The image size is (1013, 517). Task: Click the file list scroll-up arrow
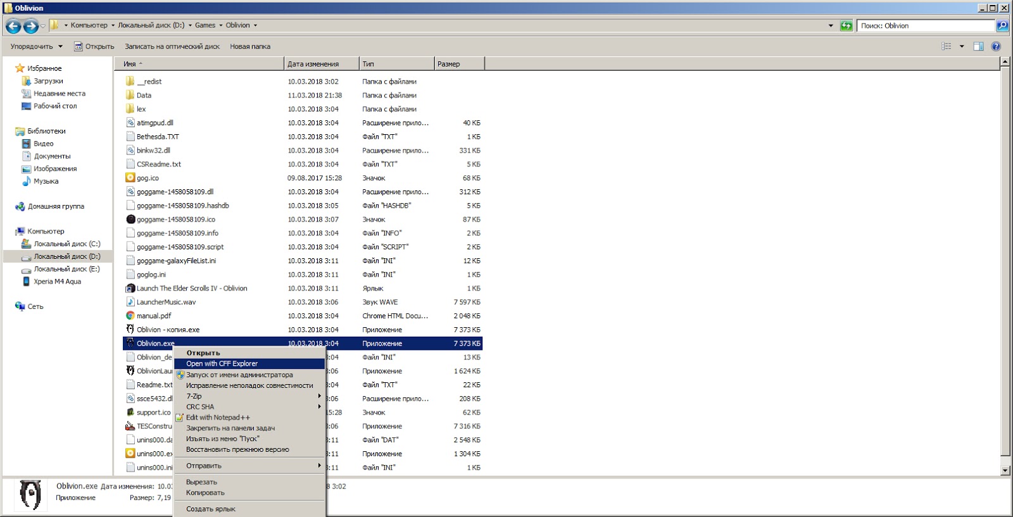coord(1005,62)
